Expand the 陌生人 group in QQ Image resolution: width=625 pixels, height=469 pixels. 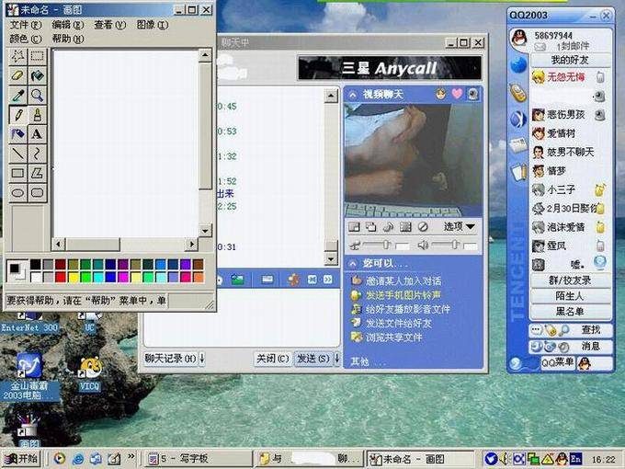pyautogui.click(x=570, y=296)
